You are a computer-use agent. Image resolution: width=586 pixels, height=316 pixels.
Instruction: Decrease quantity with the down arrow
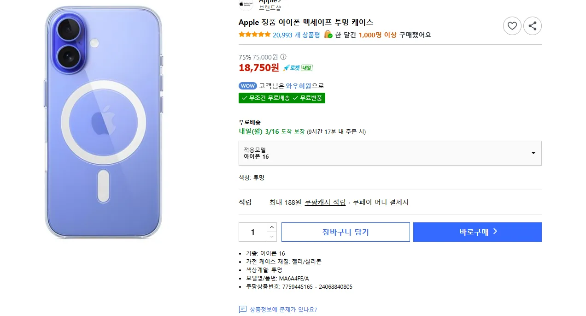tap(272, 237)
